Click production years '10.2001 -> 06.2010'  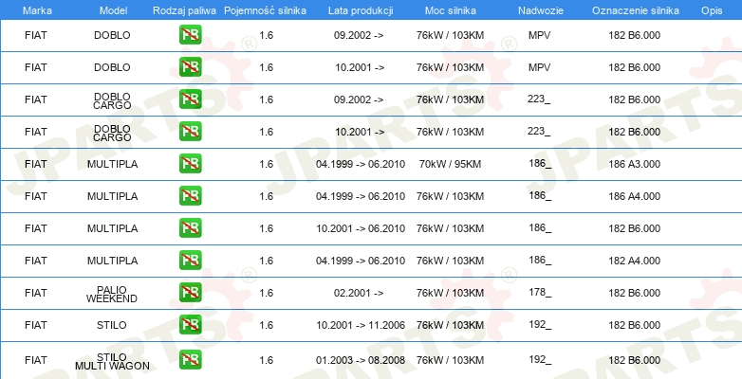361,228
